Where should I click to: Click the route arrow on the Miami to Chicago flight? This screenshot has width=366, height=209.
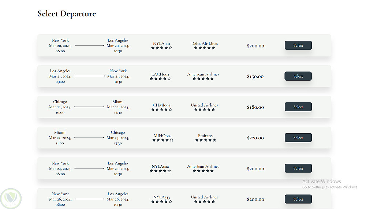[x=89, y=138]
